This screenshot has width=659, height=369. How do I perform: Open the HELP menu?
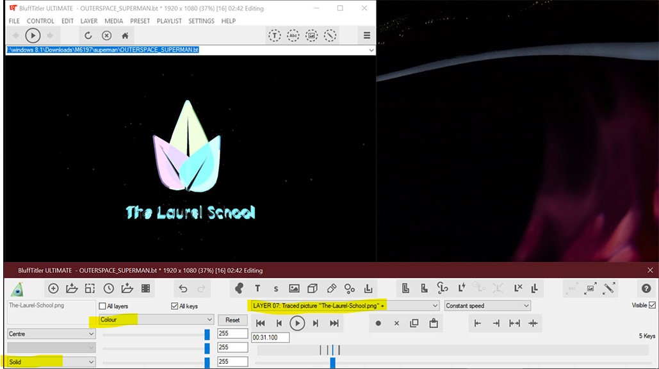tap(228, 21)
